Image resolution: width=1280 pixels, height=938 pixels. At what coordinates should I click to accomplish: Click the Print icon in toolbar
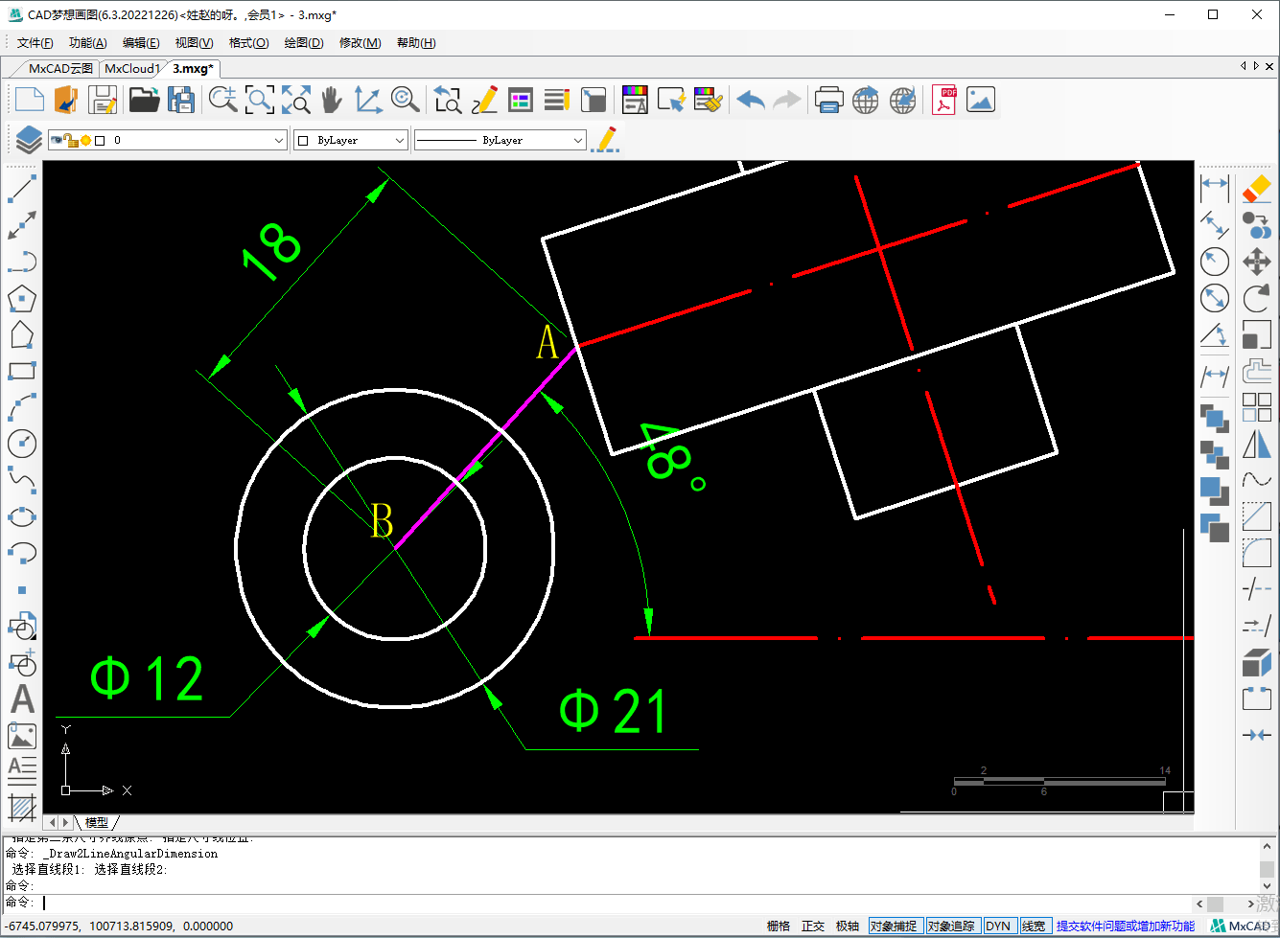828,100
